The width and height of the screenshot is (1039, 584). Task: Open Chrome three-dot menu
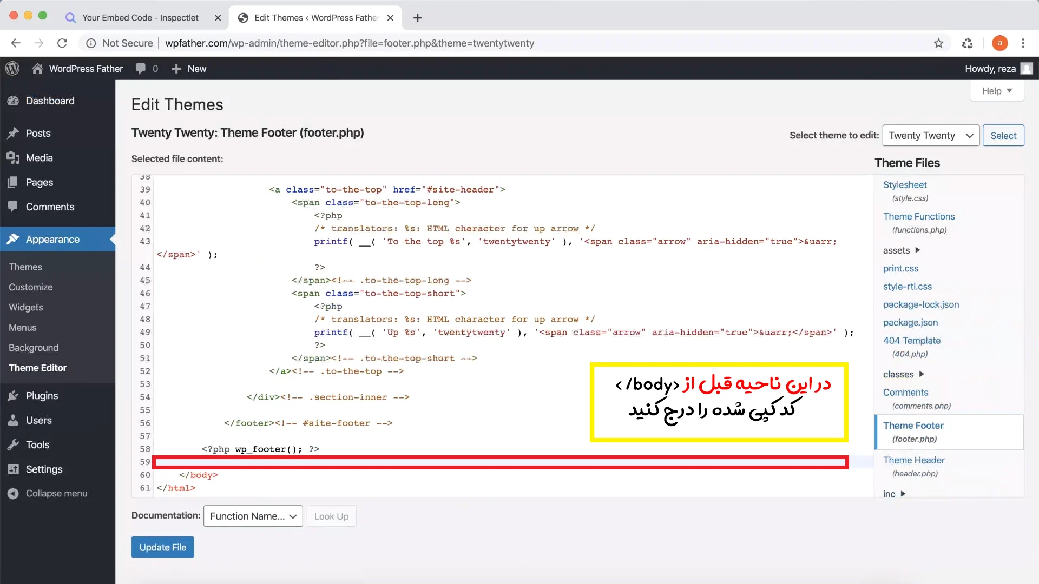click(x=1023, y=43)
